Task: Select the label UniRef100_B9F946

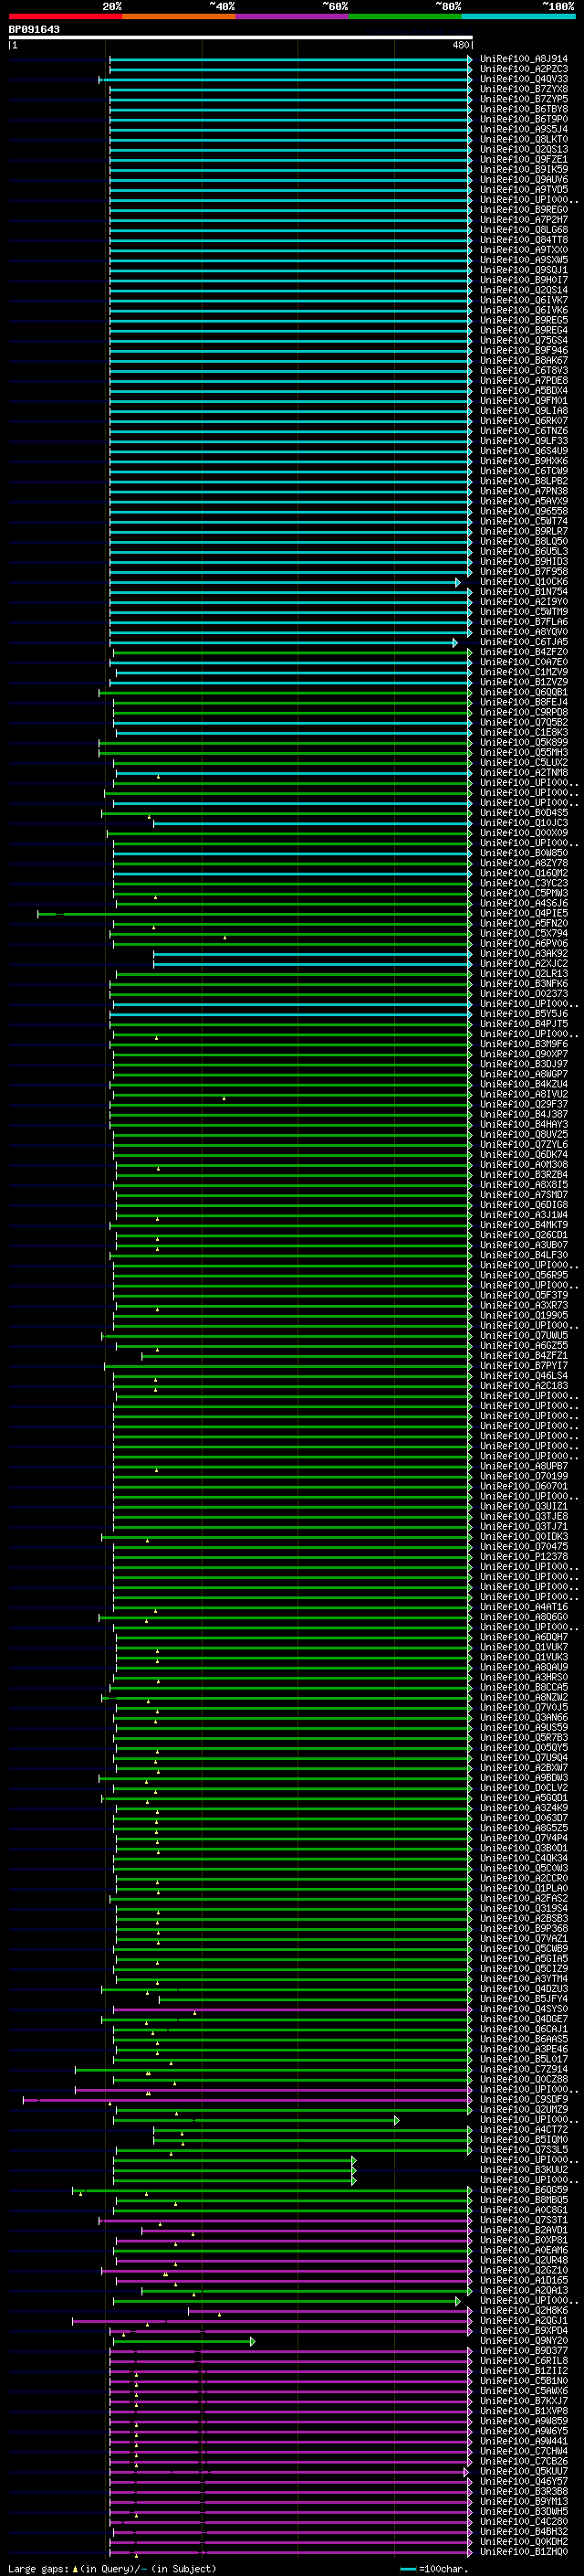Action: point(523,350)
